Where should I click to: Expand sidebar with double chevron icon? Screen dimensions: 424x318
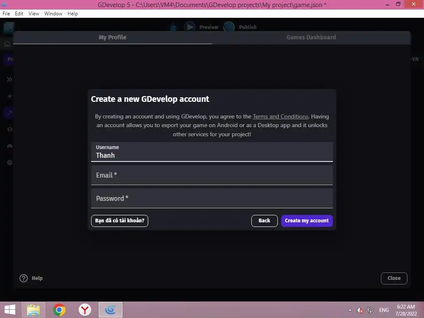pos(10,79)
